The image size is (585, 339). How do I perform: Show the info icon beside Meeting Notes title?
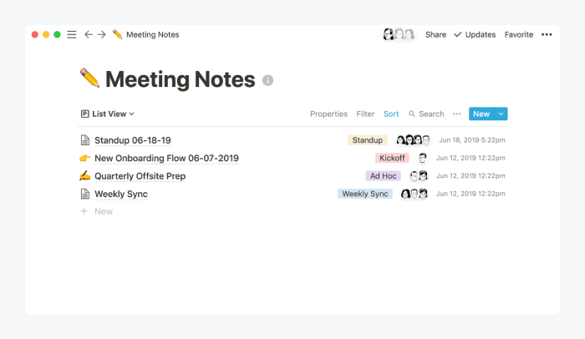click(267, 80)
